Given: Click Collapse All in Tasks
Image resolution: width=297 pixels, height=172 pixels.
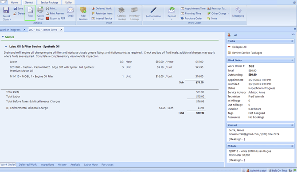Looking at the screenshot, I should pyautogui.click(x=239, y=47).
